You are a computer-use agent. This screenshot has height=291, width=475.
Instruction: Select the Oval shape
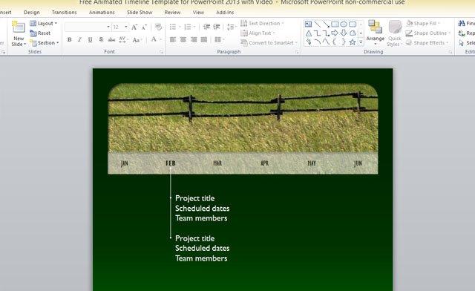click(344, 24)
